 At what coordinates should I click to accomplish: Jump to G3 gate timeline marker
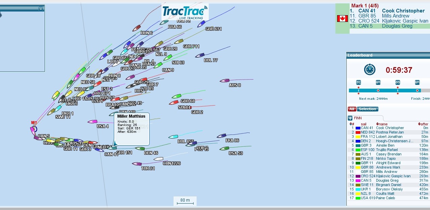pos(398,82)
